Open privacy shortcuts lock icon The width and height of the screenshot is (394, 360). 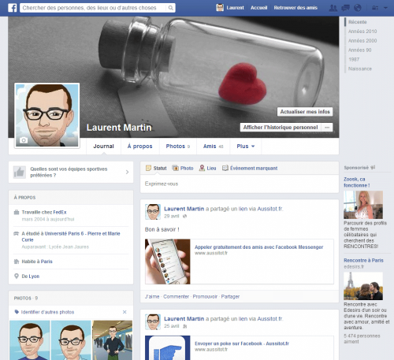375,8
